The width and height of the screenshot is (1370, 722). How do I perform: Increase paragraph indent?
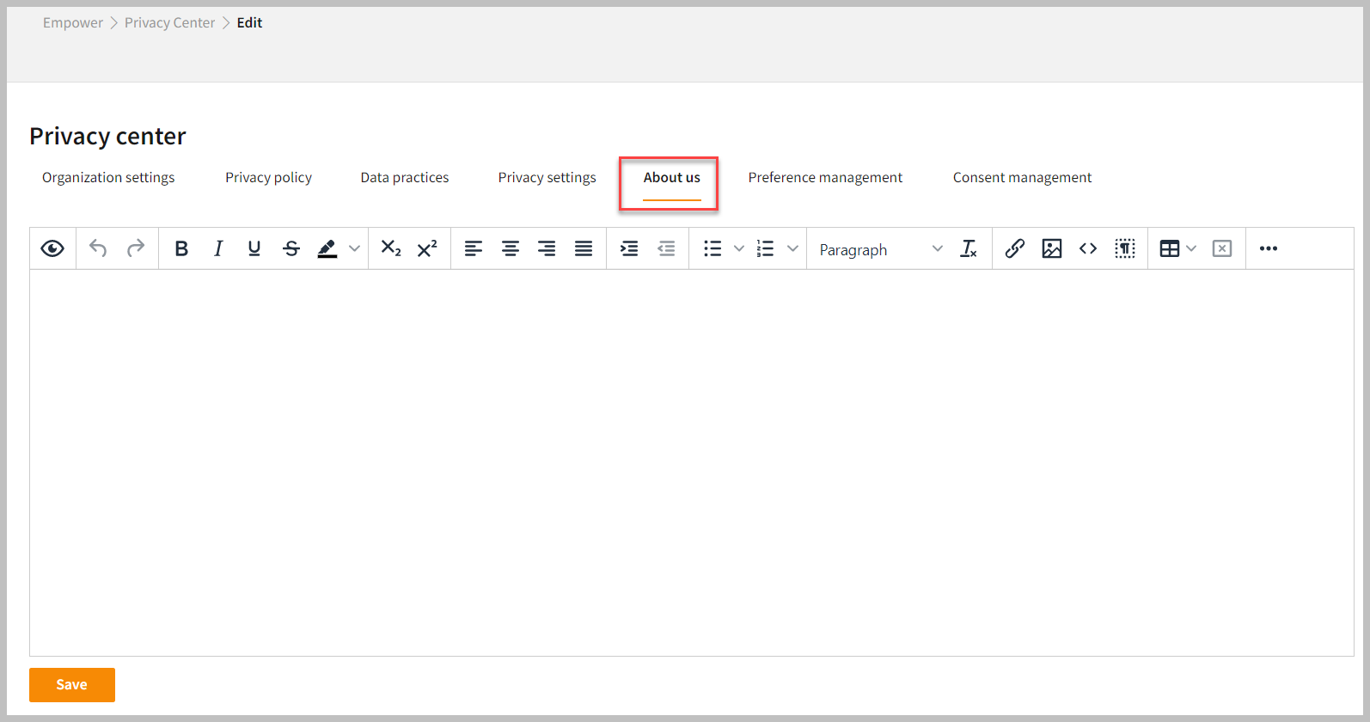click(x=629, y=248)
